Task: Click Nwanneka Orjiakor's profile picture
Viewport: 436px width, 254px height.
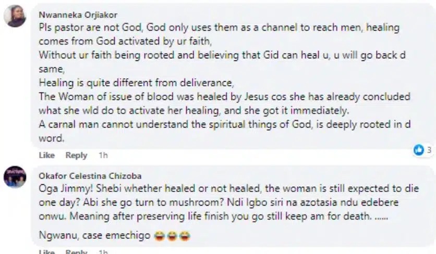Action: point(15,17)
